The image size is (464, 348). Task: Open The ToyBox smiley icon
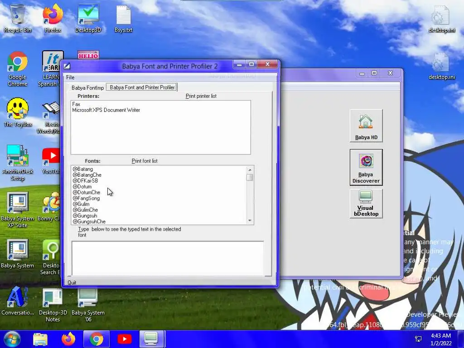click(x=18, y=112)
